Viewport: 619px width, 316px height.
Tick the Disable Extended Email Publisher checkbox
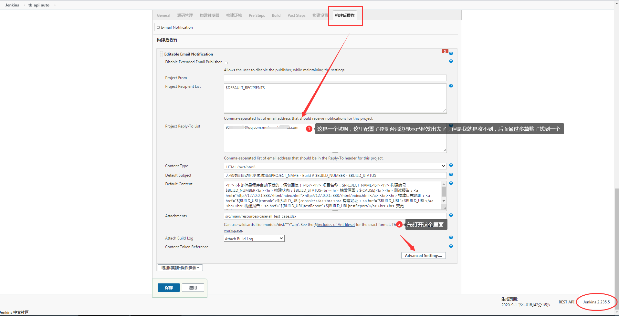pyautogui.click(x=226, y=63)
